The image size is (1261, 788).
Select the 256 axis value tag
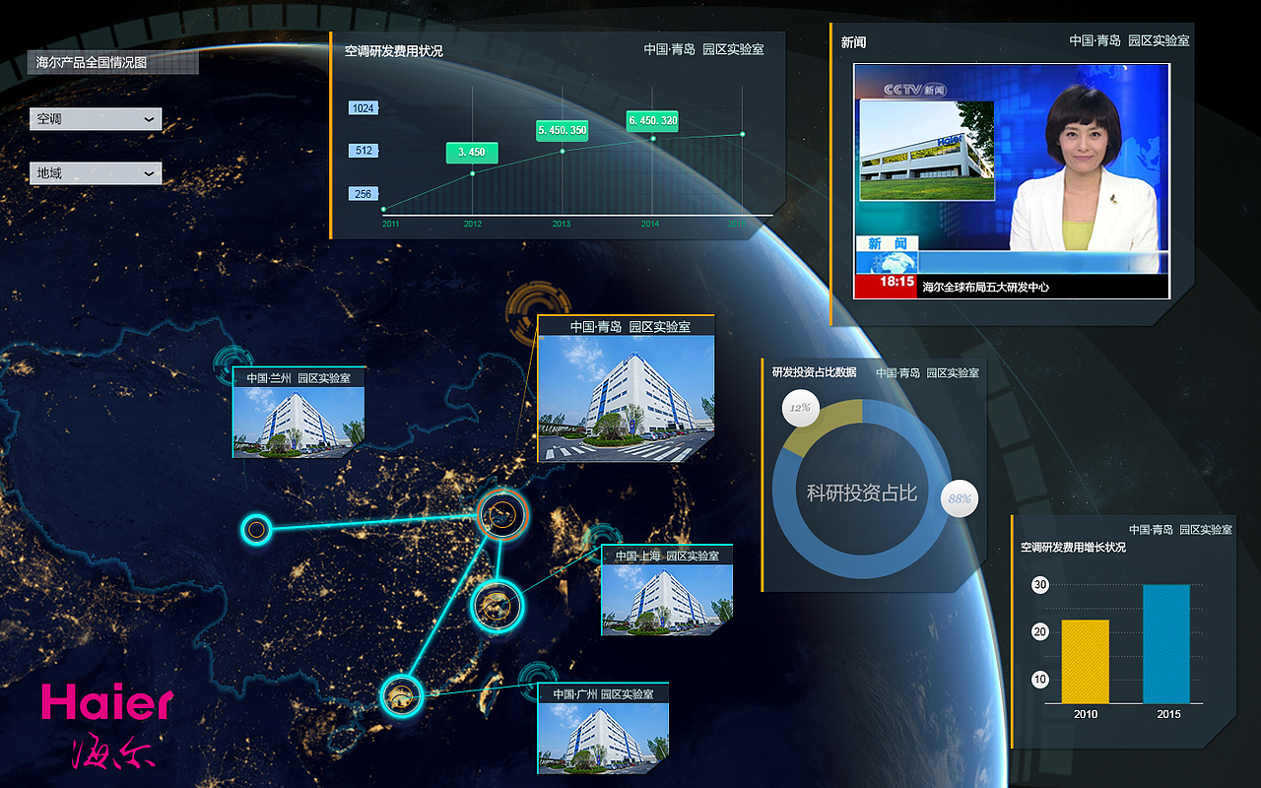coord(363,194)
